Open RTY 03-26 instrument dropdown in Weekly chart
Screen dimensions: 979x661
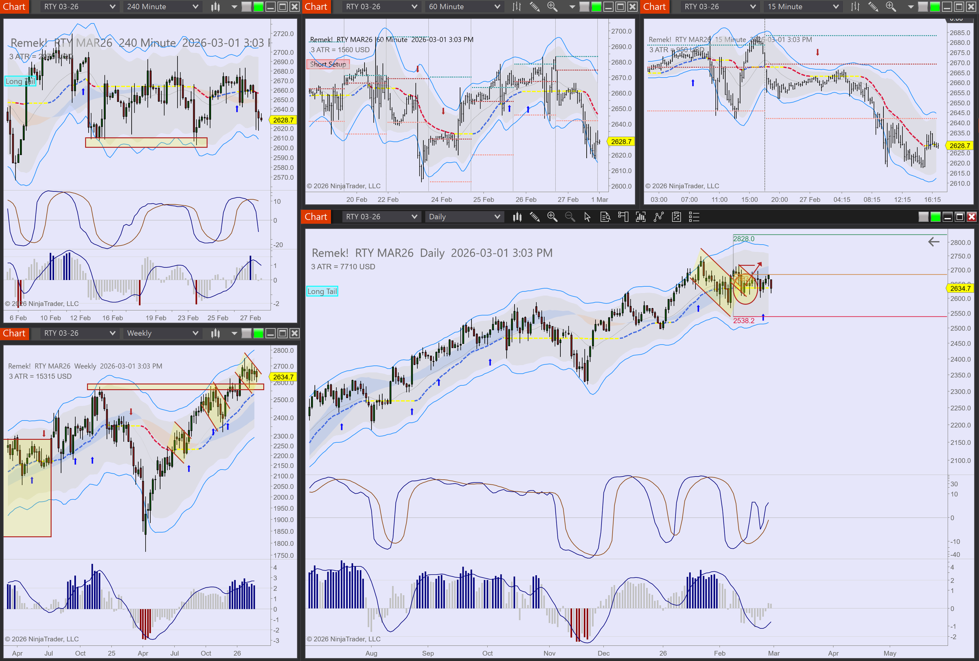click(x=79, y=333)
